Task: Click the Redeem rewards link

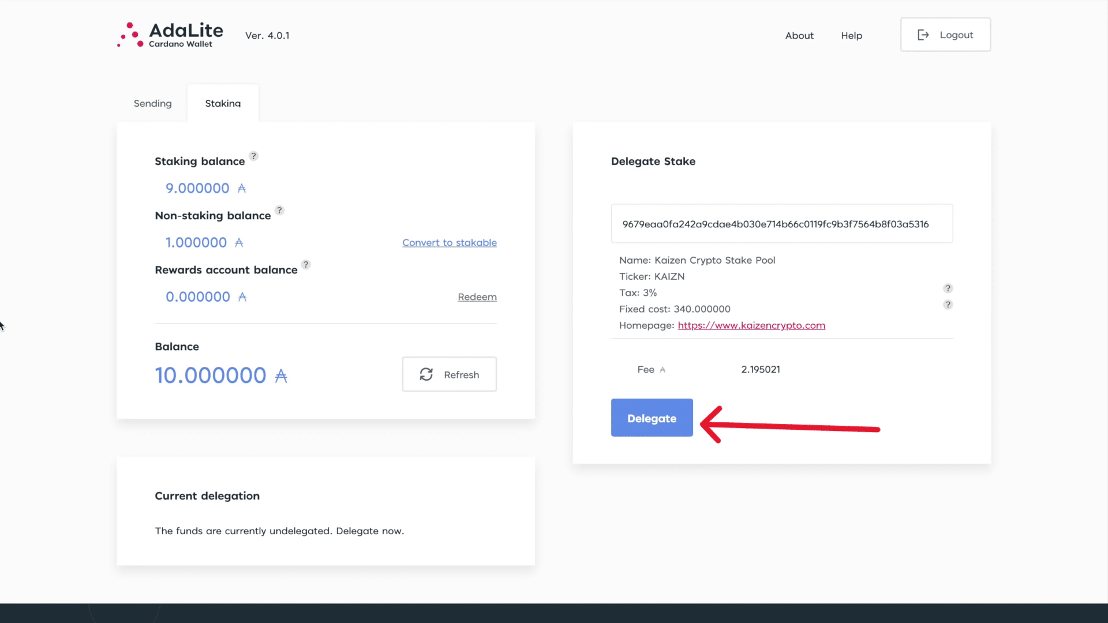Action: 477,297
